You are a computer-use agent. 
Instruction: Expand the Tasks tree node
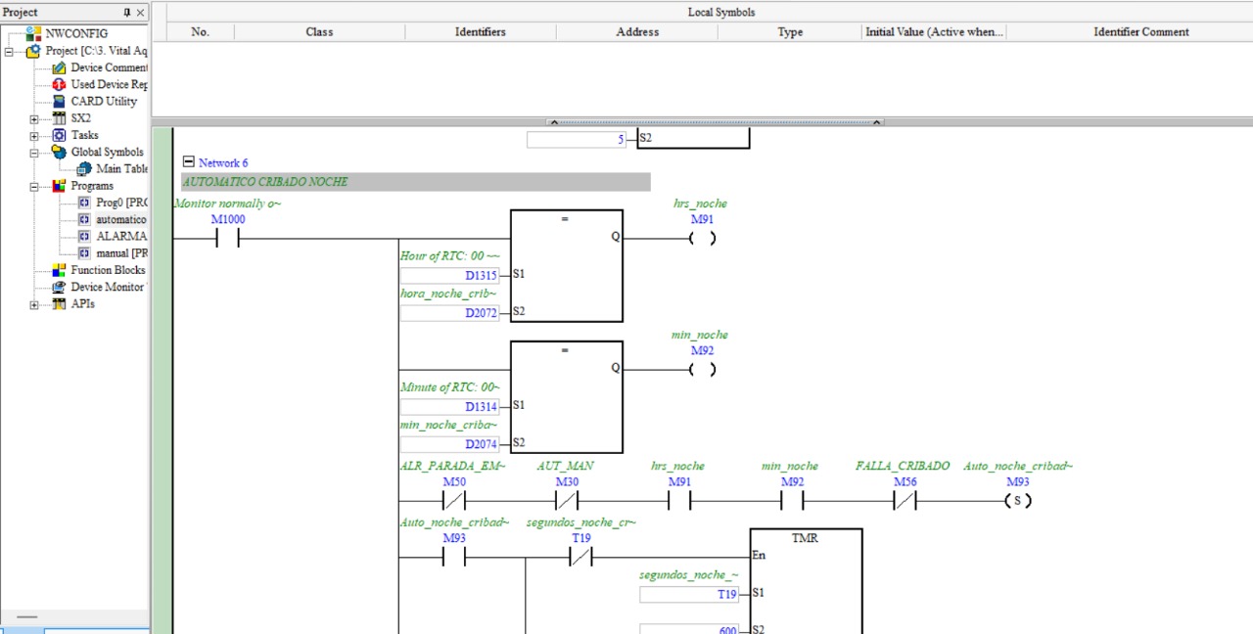pyautogui.click(x=34, y=135)
